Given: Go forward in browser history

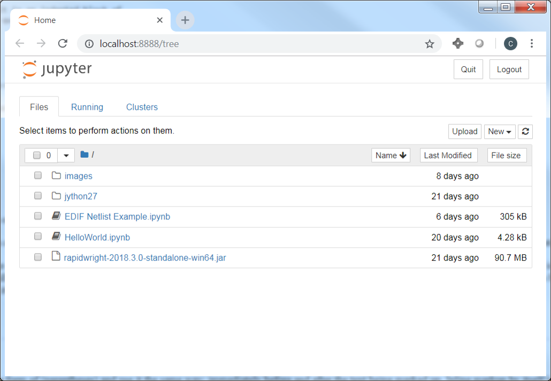Looking at the screenshot, I should [x=41, y=43].
